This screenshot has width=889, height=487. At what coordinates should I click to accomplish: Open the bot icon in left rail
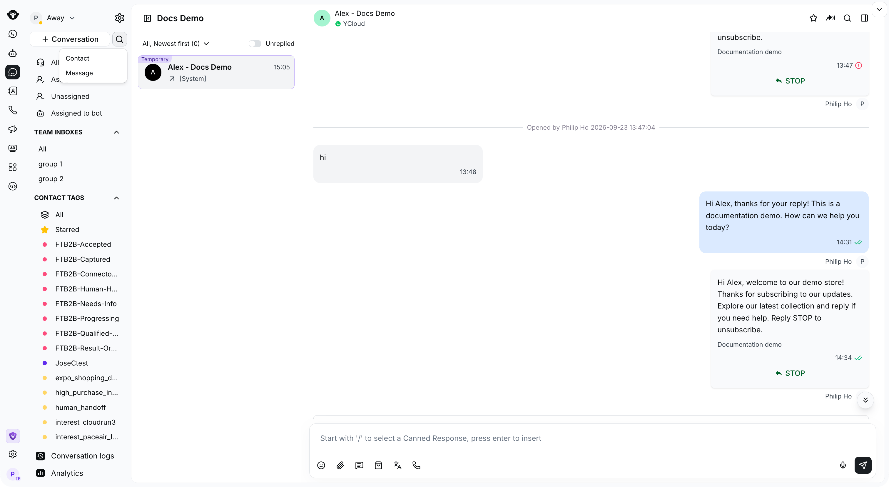pyautogui.click(x=13, y=53)
